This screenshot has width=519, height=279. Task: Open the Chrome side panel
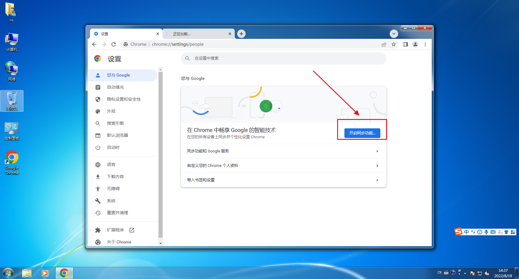[406, 44]
